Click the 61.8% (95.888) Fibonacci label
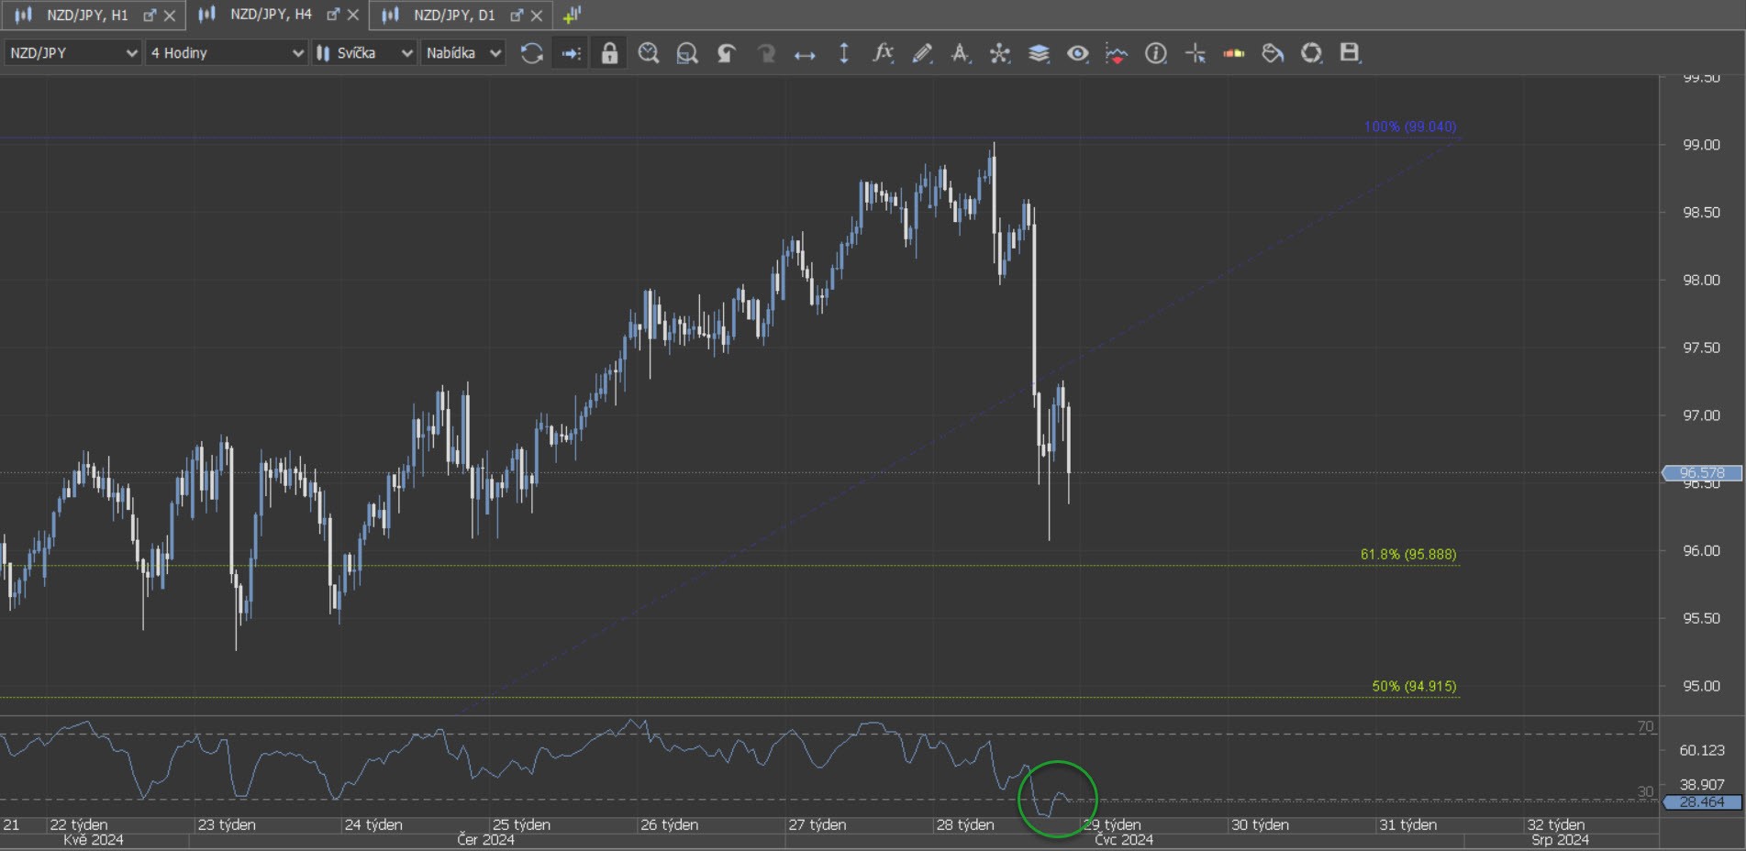The image size is (1746, 851). click(x=1407, y=554)
